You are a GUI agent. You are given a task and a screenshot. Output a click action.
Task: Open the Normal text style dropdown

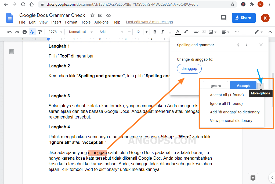(x=81, y=32)
